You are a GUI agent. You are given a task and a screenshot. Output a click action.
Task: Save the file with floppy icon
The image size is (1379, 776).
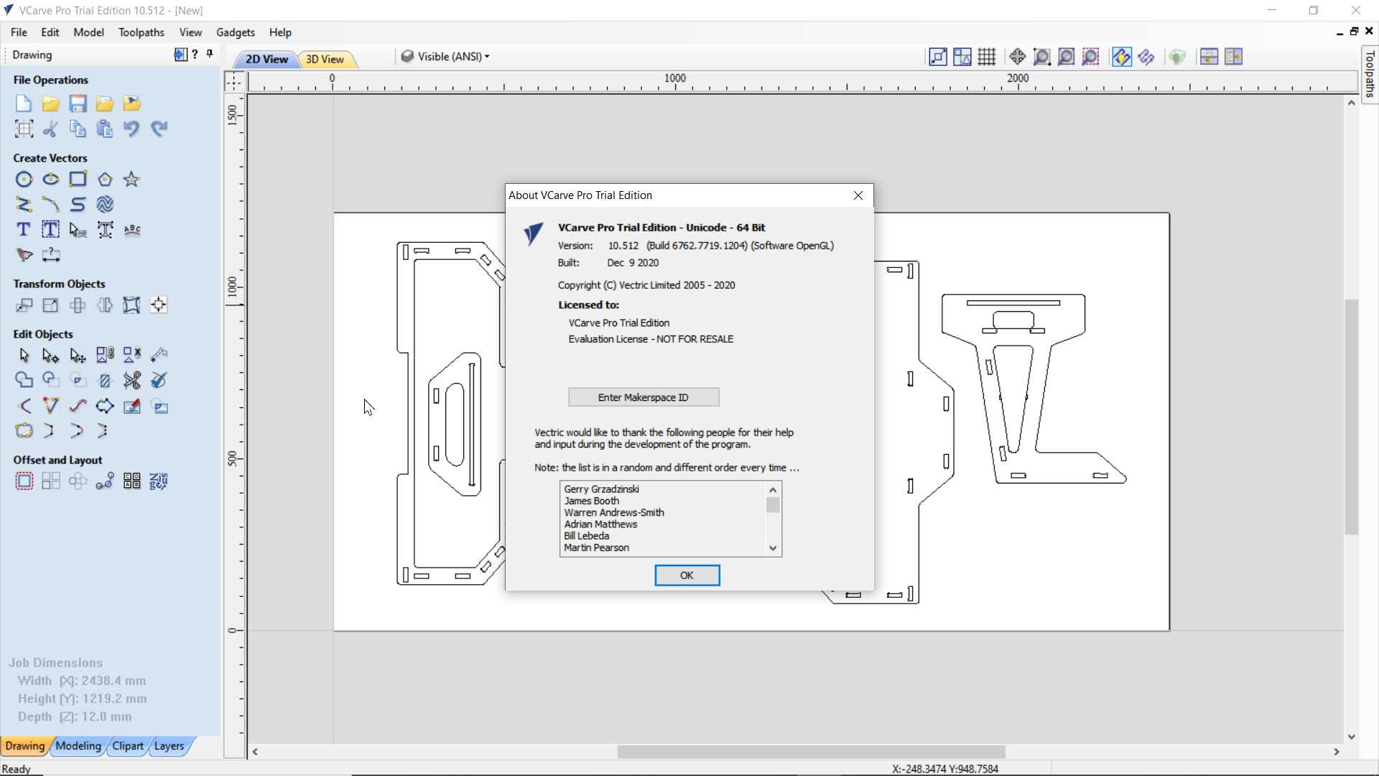coord(78,103)
